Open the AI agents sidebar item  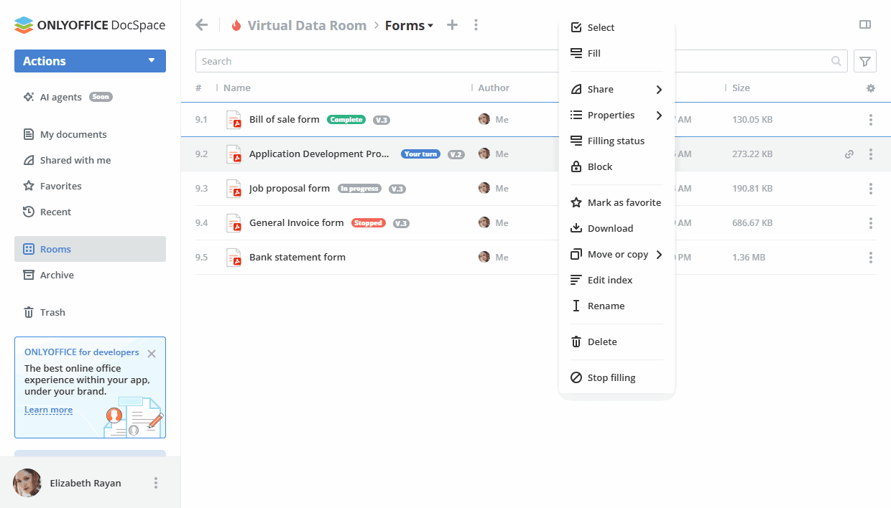(64, 97)
